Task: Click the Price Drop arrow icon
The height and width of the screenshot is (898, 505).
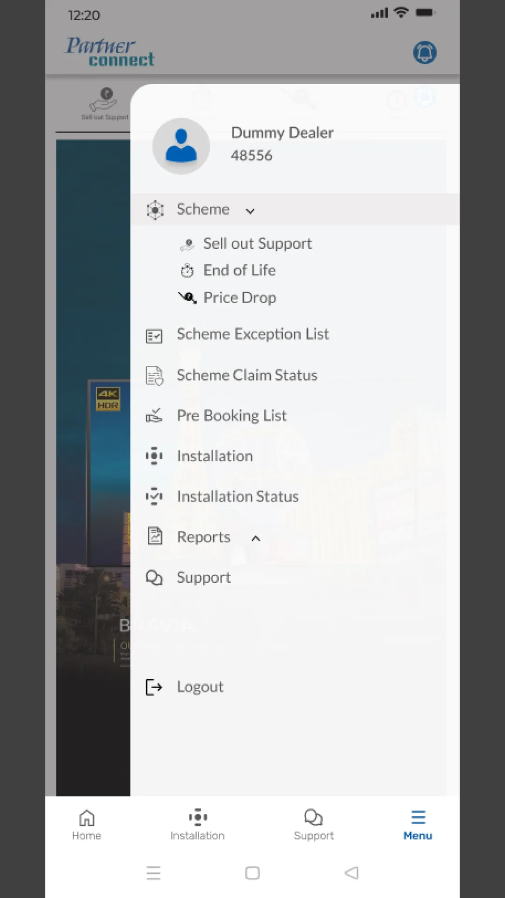Action: tap(187, 297)
